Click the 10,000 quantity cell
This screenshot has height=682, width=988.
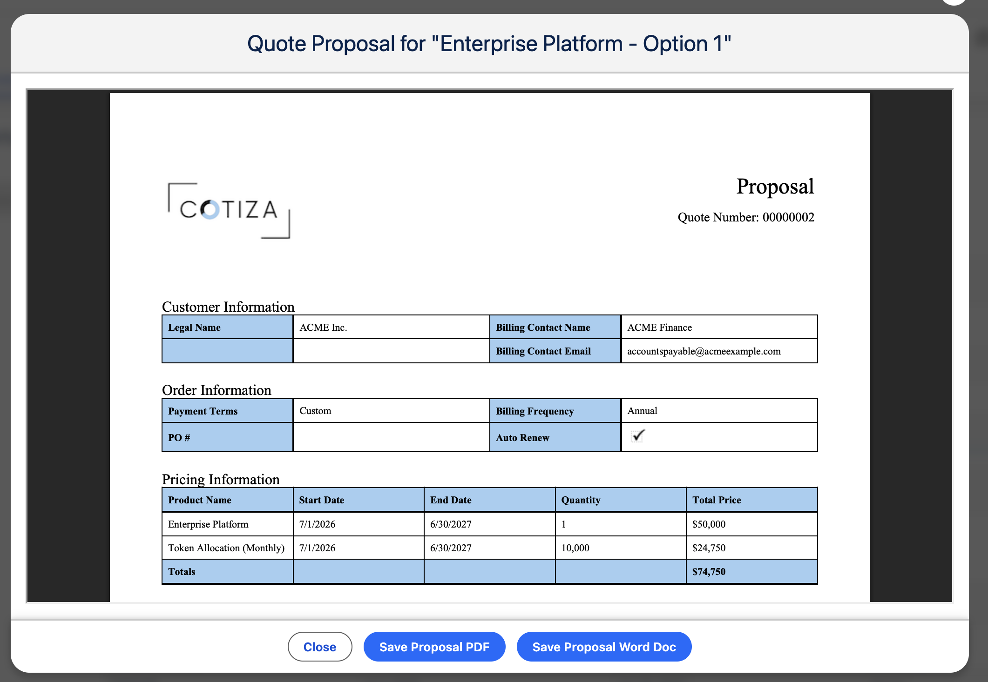(621, 548)
